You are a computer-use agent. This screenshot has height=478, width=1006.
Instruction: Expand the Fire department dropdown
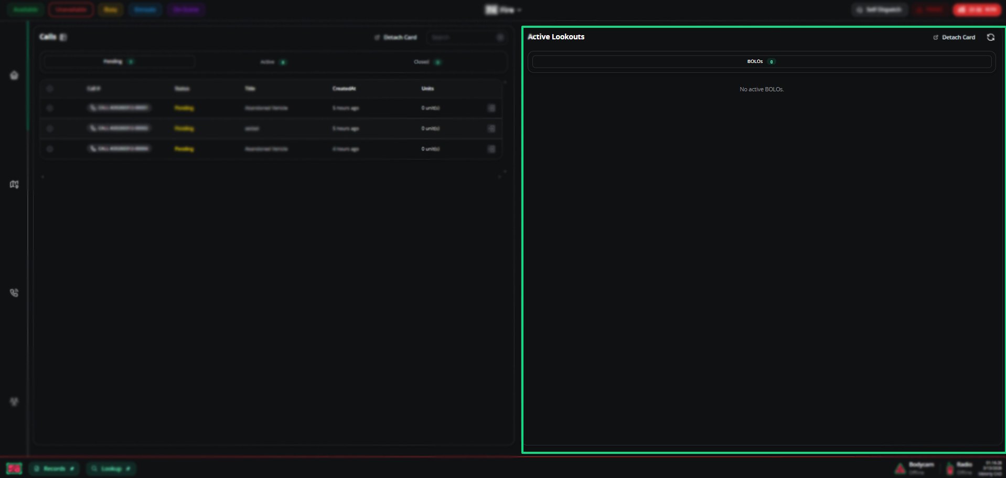(503, 9)
